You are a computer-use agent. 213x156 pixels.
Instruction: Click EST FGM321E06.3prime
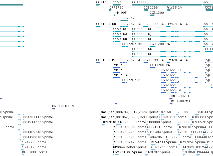coord(131,122)
